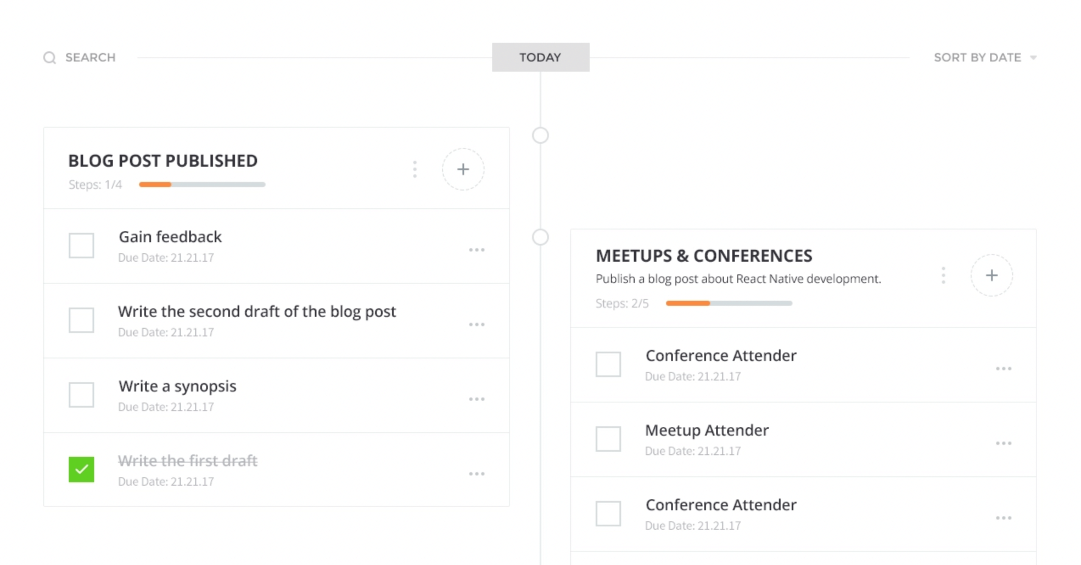Image resolution: width=1081 pixels, height=565 pixels.
Task: Add a step to Meetups & Conferences
Action: click(991, 275)
